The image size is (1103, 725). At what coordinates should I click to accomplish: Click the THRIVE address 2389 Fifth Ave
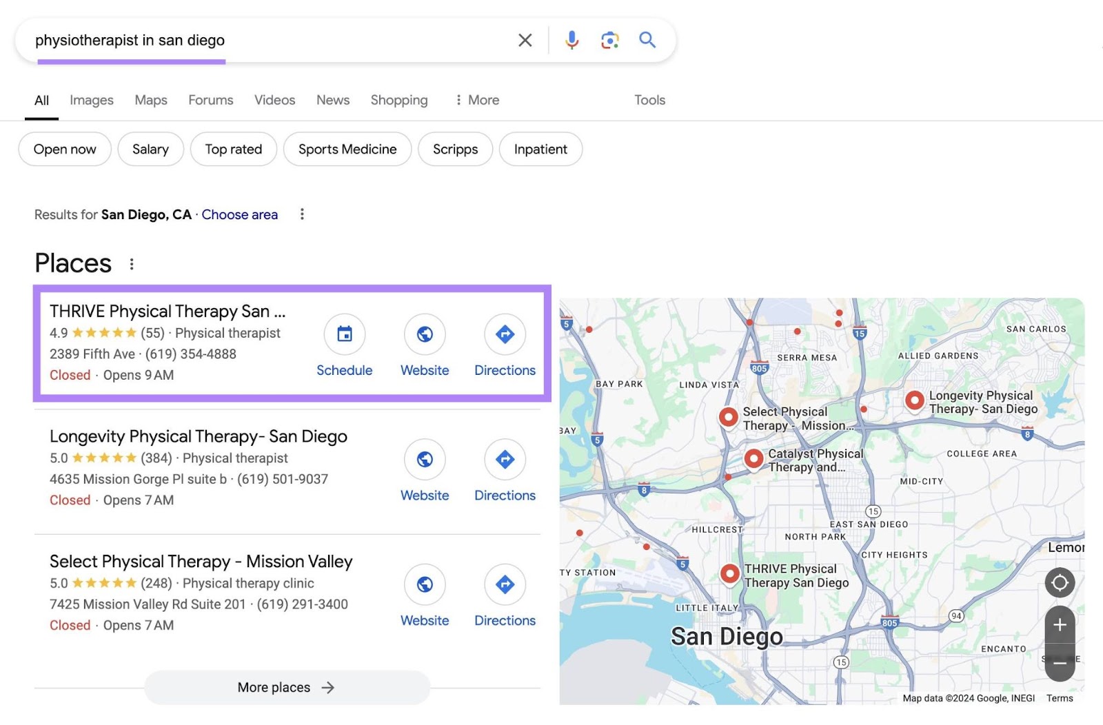pos(92,354)
